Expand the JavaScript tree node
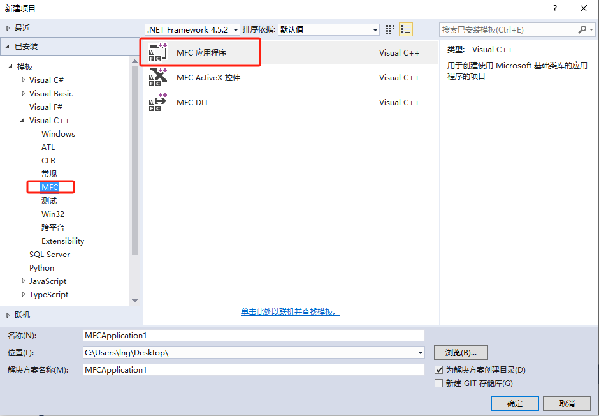599x416 pixels. 24,281
